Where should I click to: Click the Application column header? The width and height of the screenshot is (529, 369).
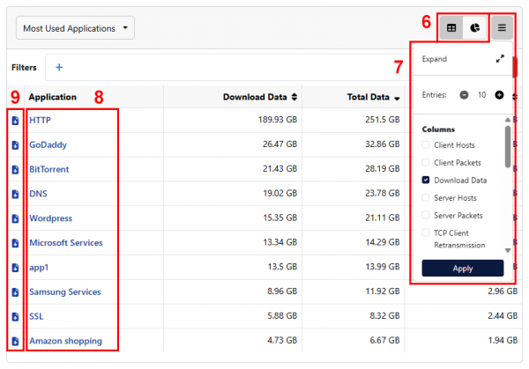click(x=53, y=97)
